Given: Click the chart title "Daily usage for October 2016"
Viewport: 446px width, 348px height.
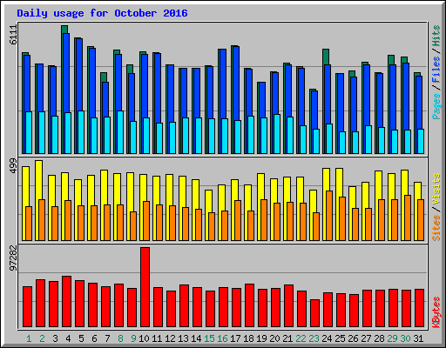Looking at the screenshot, I should tap(102, 13).
